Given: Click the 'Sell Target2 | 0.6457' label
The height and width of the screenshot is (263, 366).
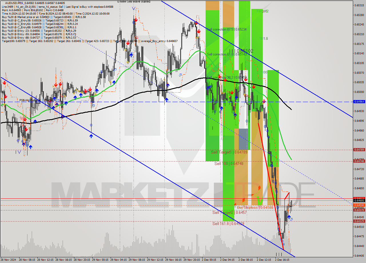Looking at the screenshot, I should [230, 212].
